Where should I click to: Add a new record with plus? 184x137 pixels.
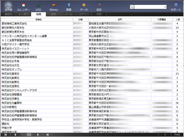pos(165,134)
